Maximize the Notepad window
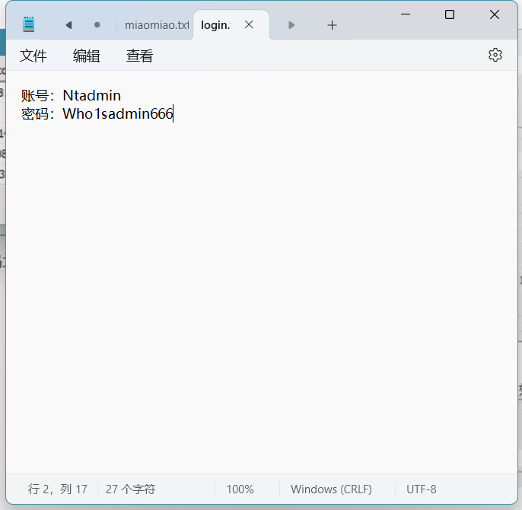 pyautogui.click(x=450, y=14)
